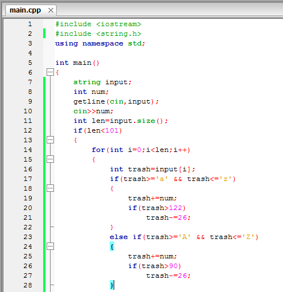Collapse the for loop fold at line 15
Image resolution: width=283 pixels, height=292 pixels.
click(50, 159)
